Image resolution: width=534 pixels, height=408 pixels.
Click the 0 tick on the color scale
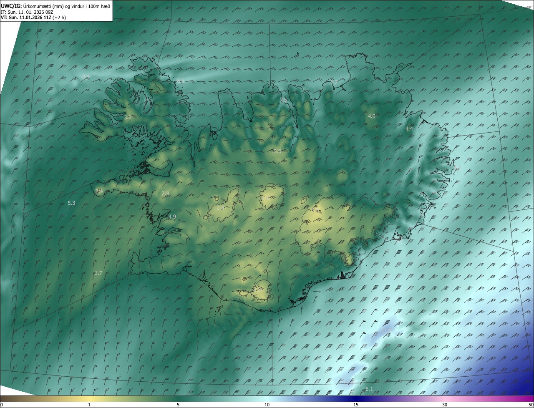(x=2, y=405)
